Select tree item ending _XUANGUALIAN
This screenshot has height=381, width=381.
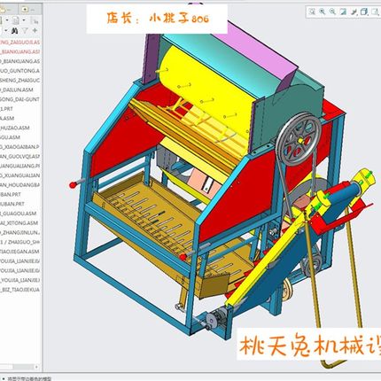[19, 175]
